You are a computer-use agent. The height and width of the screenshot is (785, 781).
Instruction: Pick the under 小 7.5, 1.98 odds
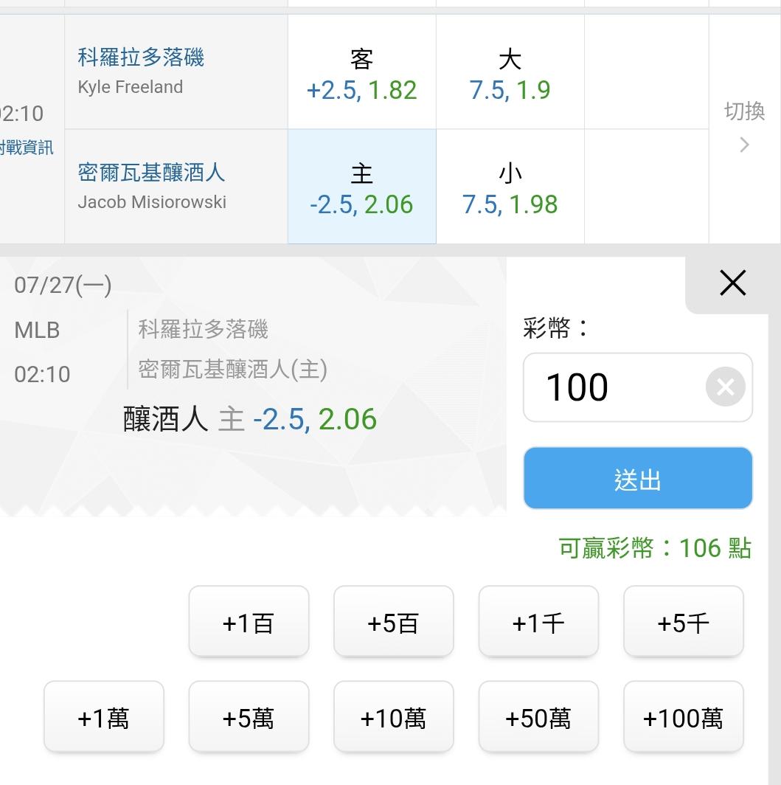(x=510, y=187)
